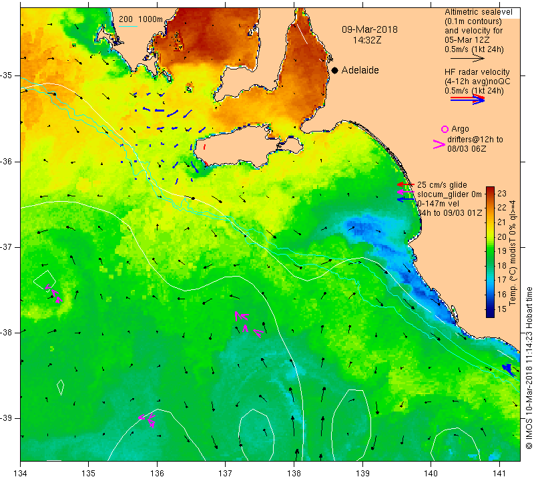534x481 pixels.
Task: Click the magenta drifter arrows near -39 latitude
Action: click(148, 420)
